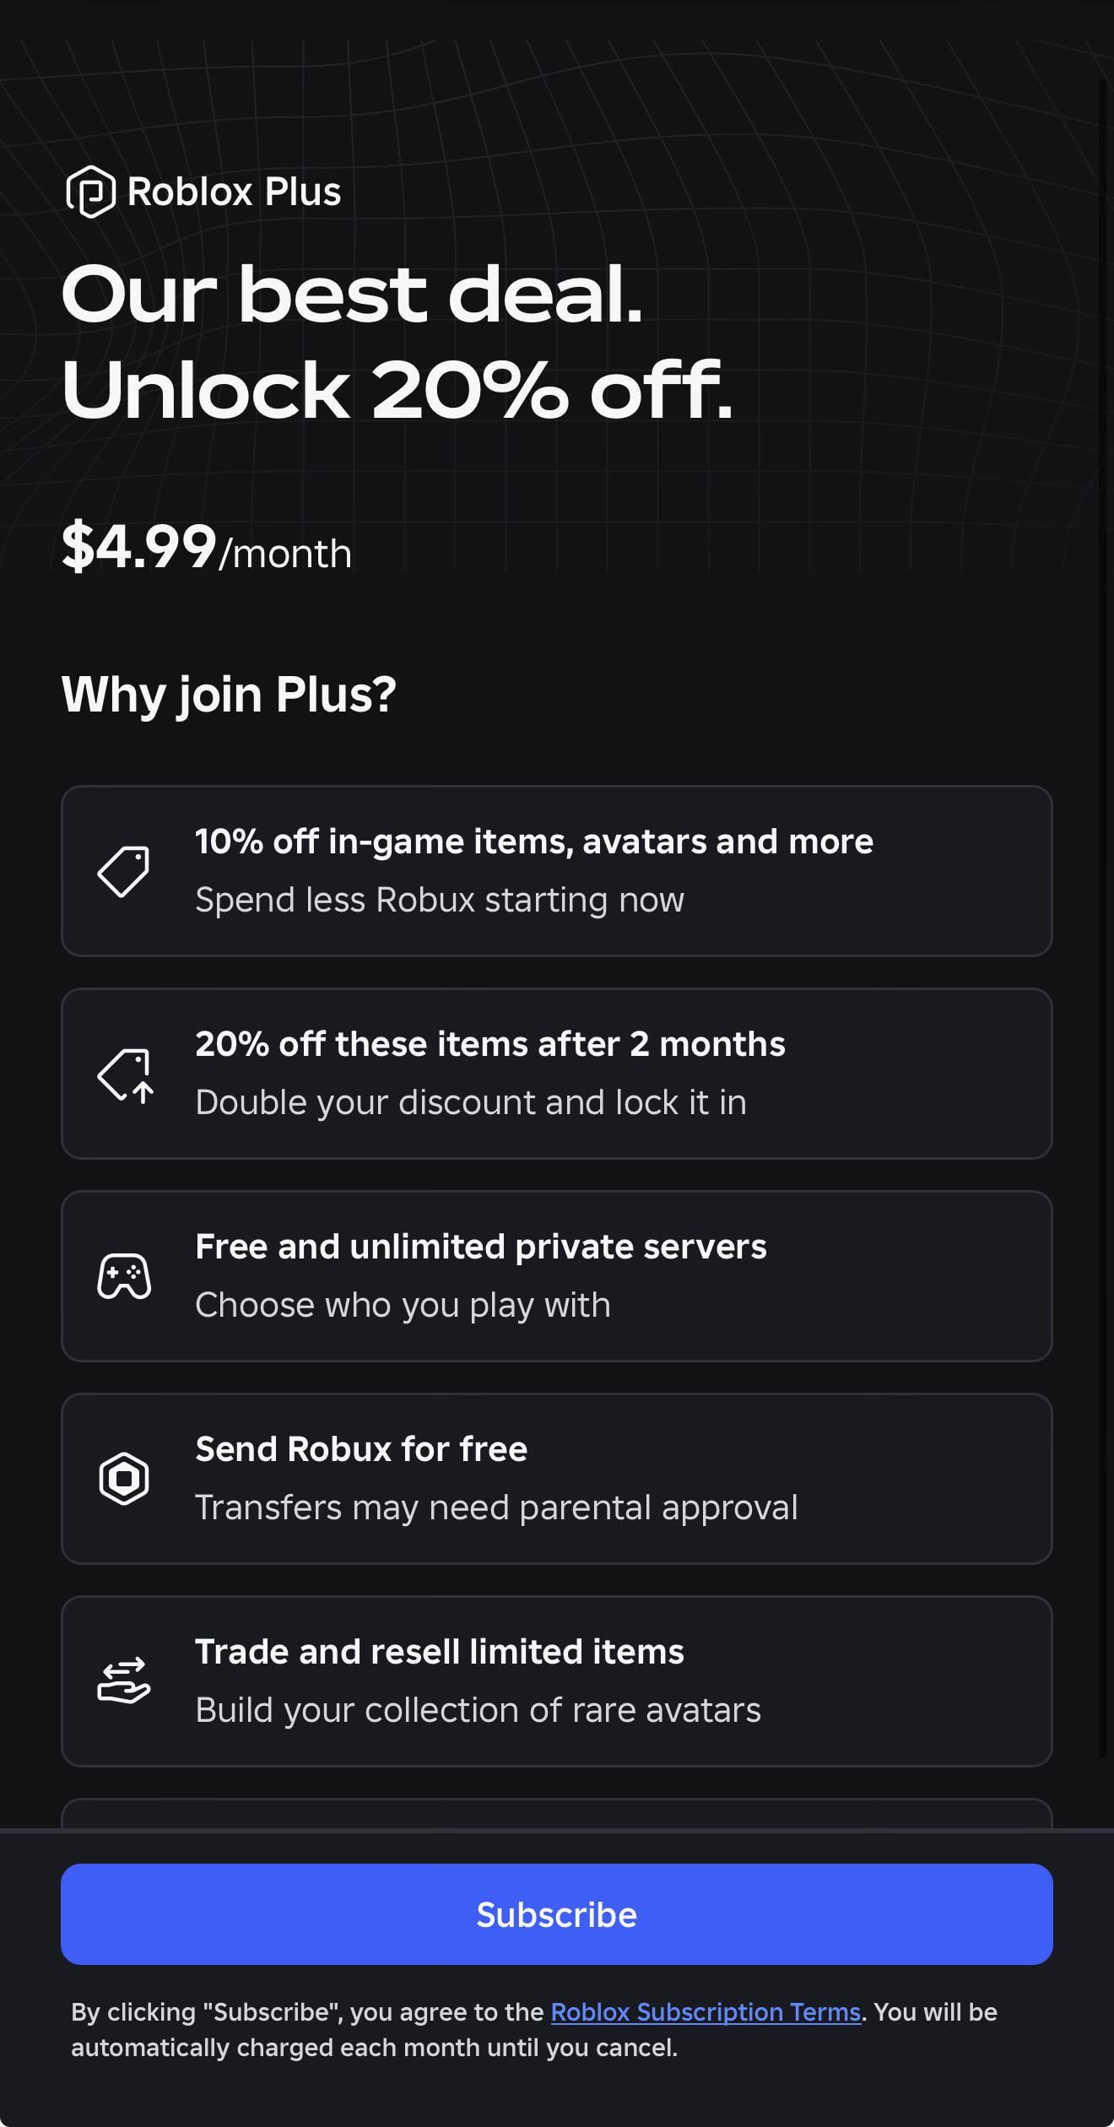Click the Robux hexagon icon
The image size is (1114, 2127).
coord(124,1478)
